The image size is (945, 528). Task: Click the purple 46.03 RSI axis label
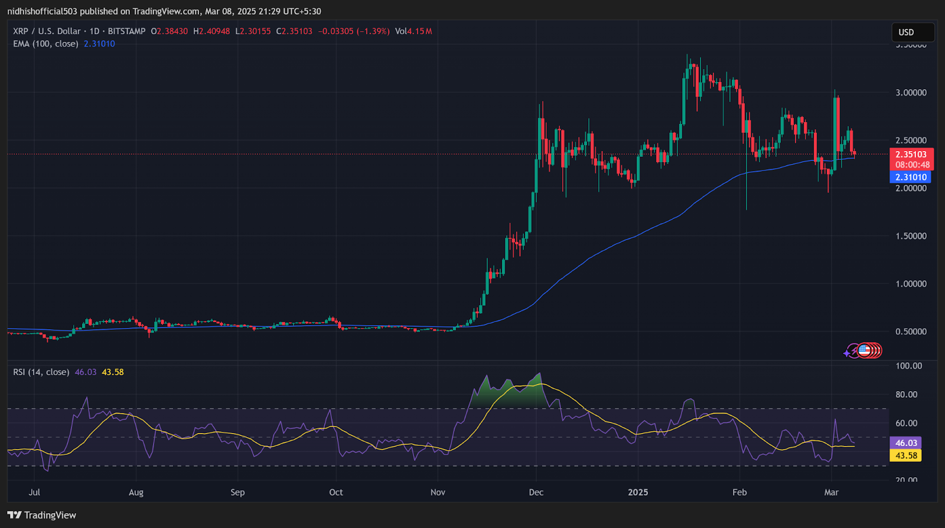[x=905, y=443]
